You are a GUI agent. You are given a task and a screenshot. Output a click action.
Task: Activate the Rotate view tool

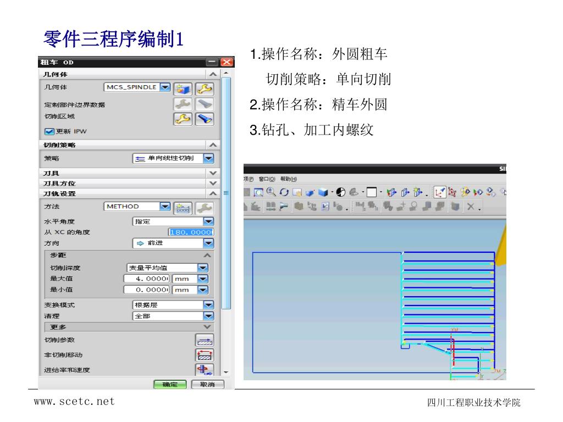click(284, 192)
